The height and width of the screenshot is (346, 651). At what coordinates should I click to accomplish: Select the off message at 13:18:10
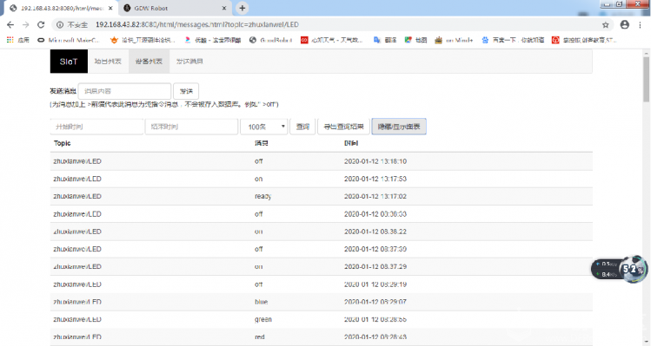click(258, 161)
